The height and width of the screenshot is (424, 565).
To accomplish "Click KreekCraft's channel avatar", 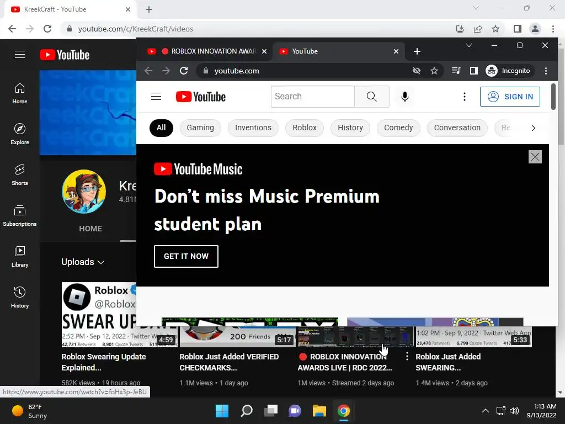I will click(x=84, y=192).
